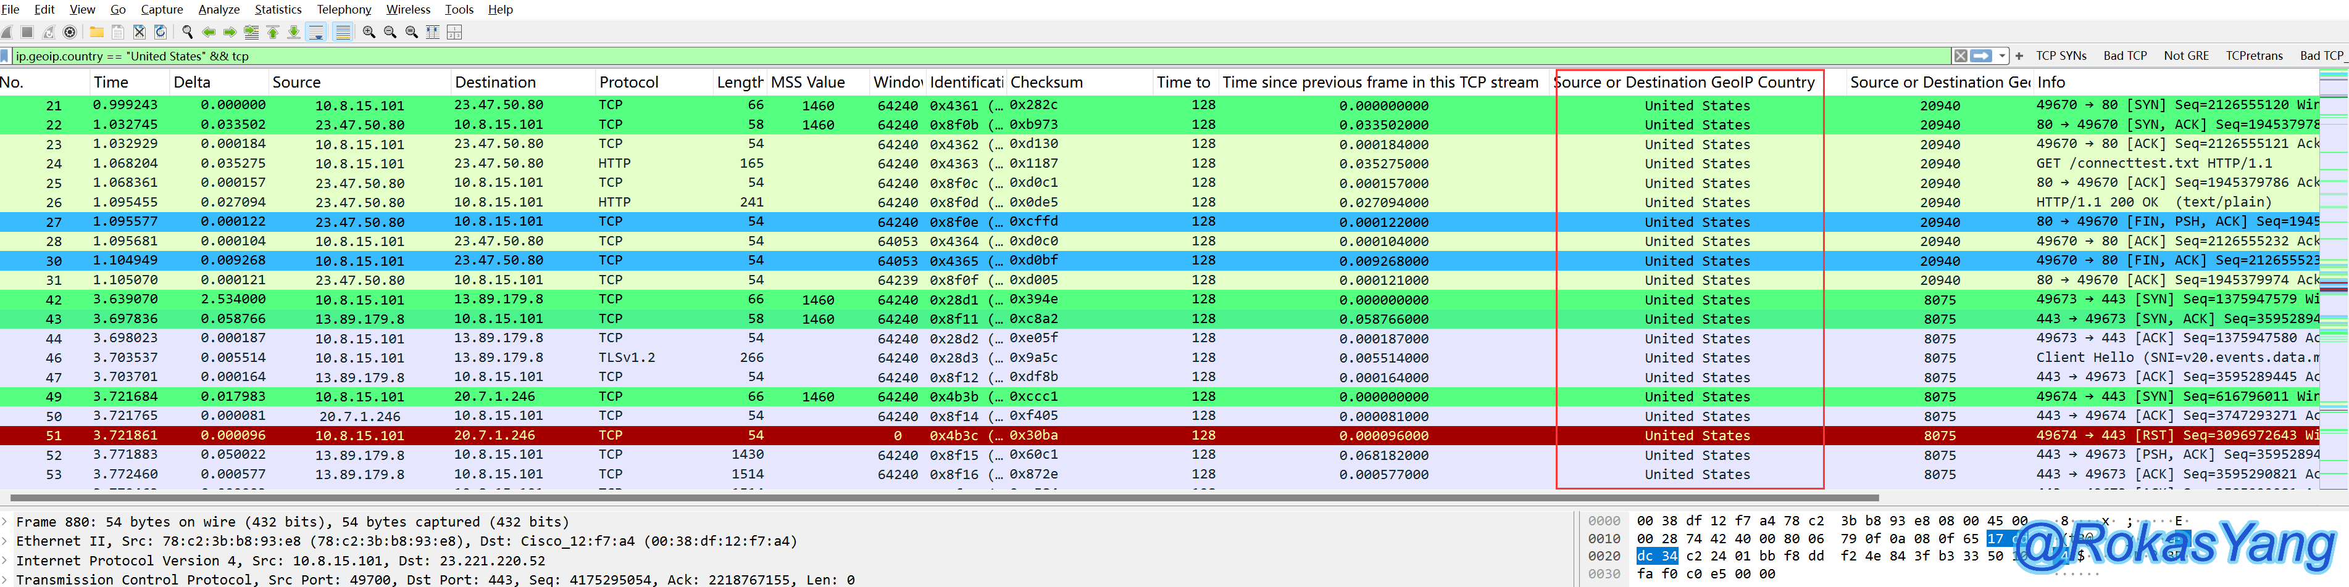The width and height of the screenshot is (2349, 587).
Task: Open the capture options gear icon
Action: click(x=69, y=32)
